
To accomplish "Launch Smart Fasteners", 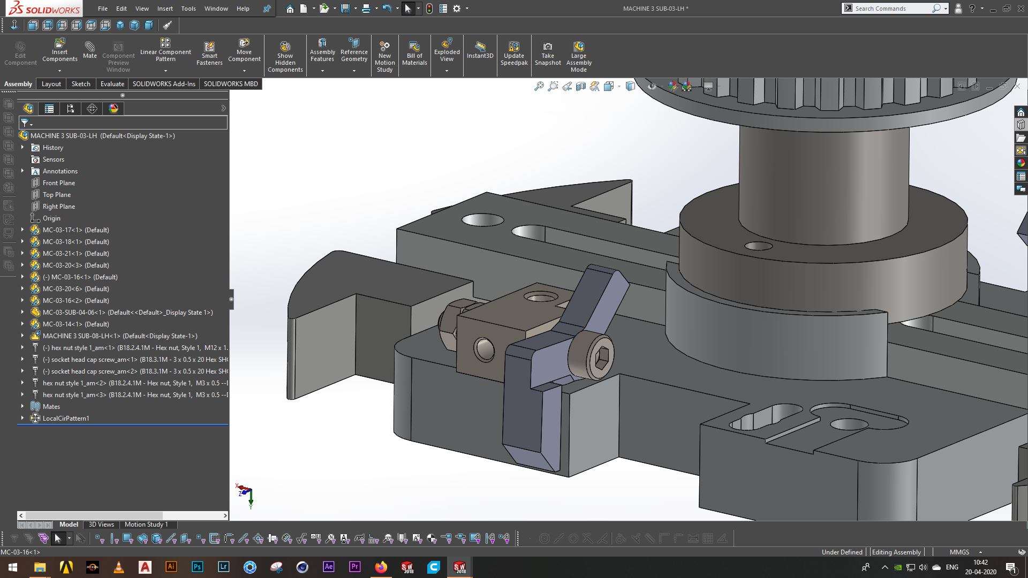I will pyautogui.click(x=209, y=54).
